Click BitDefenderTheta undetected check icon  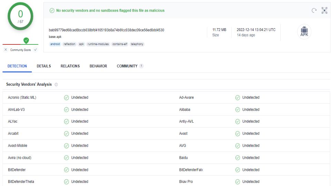[67, 182]
